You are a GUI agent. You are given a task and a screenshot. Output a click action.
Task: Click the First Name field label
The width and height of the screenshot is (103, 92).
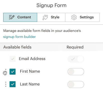pos(30,71)
